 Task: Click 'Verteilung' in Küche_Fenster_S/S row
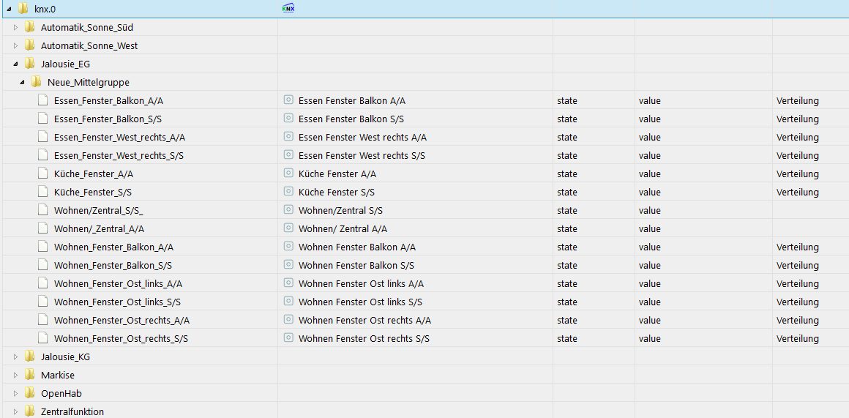(798, 193)
